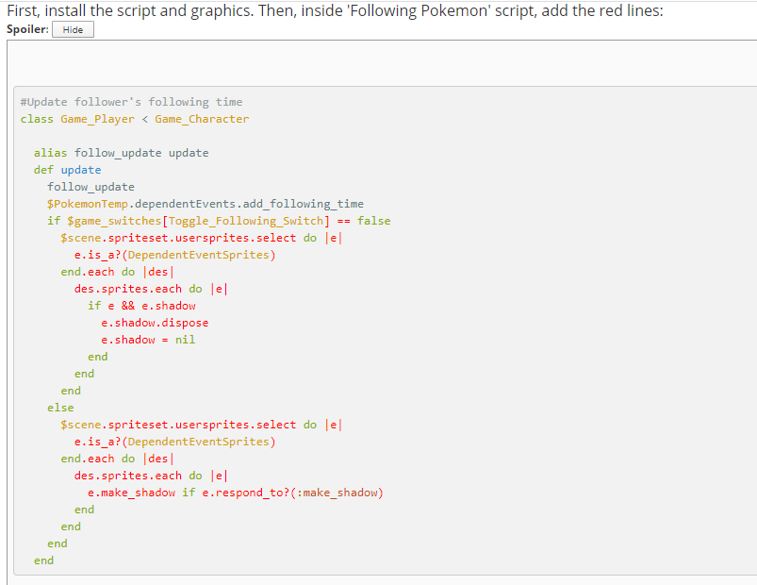Click the 'Spoiler:' label
The image size is (757, 585).
pos(26,29)
